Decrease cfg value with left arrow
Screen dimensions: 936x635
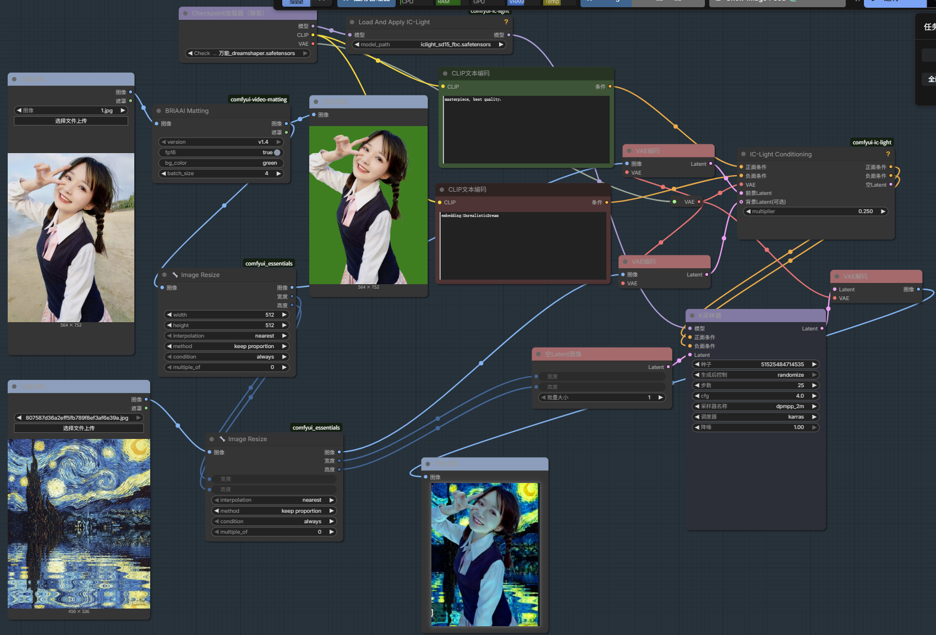pyautogui.click(x=697, y=396)
